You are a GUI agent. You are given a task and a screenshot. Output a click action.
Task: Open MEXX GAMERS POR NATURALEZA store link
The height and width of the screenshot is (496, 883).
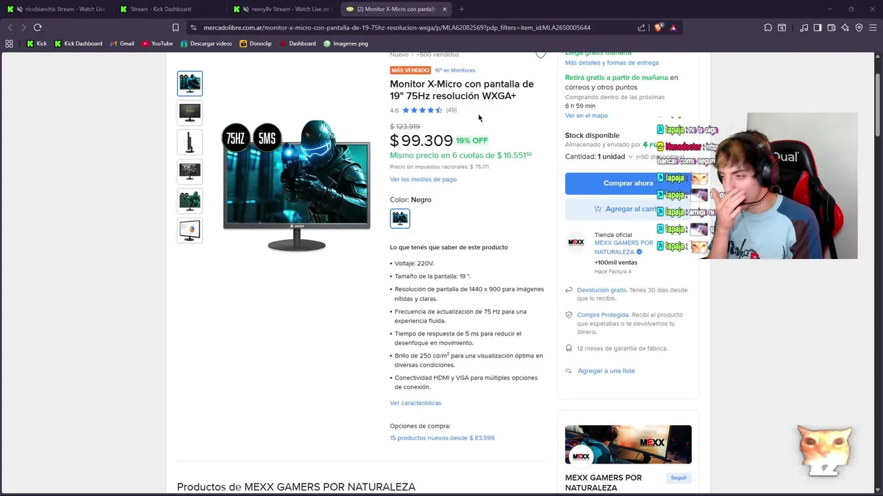pyautogui.click(x=624, y=247)
